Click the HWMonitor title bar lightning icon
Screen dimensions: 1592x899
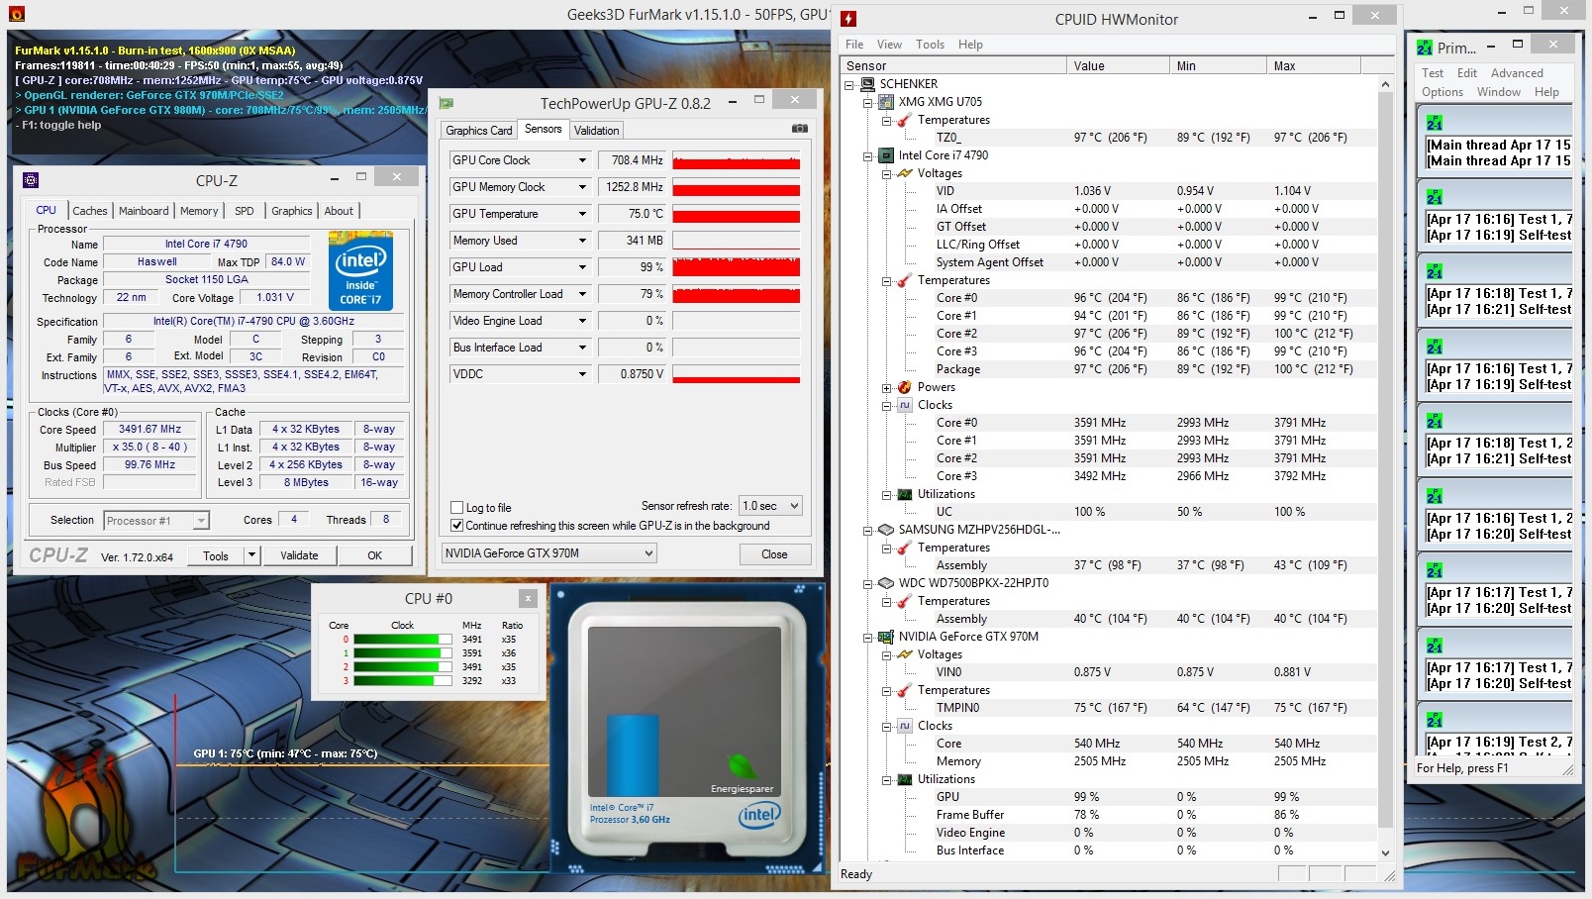click(848, 19)
